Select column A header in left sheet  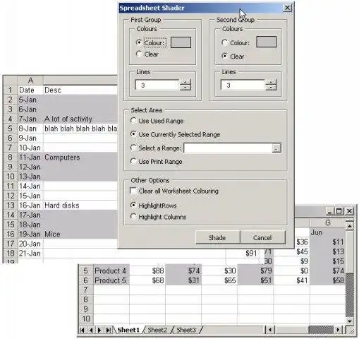click(x=30, y=81)
